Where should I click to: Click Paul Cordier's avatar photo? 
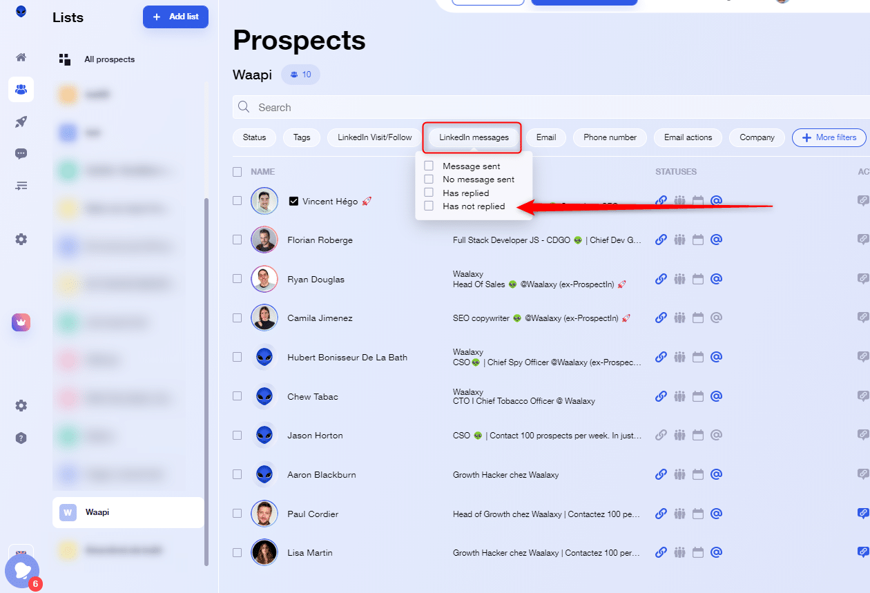point(264,514)
